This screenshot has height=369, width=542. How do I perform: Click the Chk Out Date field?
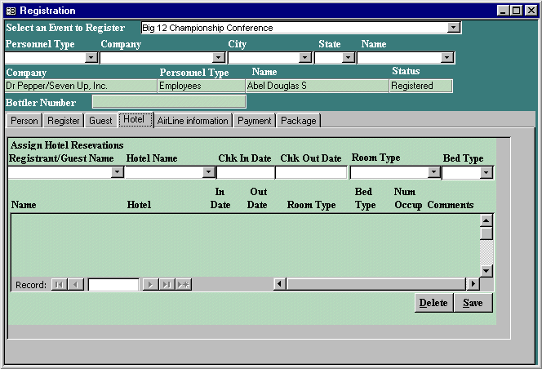(x=311, y=172)
